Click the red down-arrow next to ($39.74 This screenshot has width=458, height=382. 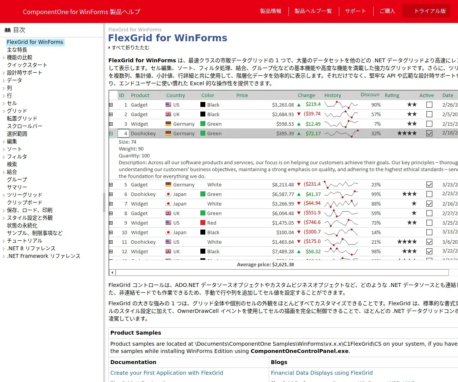(x=299, y=114)
